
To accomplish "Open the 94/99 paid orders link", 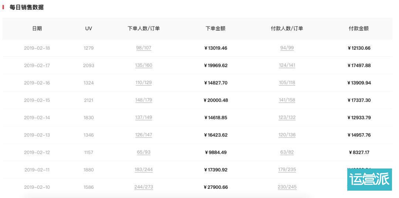I will click(x=287, y=48).
